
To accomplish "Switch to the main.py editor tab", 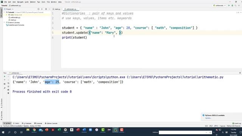I will point(57,9).
